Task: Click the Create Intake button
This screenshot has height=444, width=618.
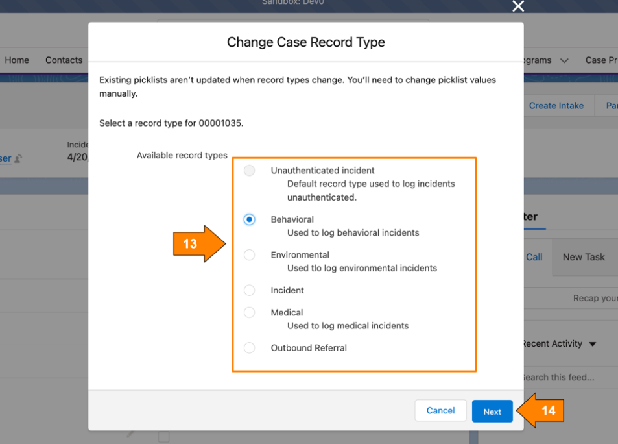Action: (556, 105)
